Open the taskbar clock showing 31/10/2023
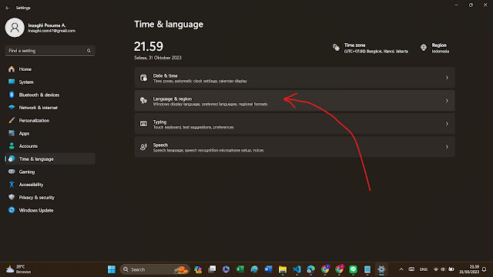Image resolution: width=493 pixels, height=277 pixels. click(x=469, y=269)
